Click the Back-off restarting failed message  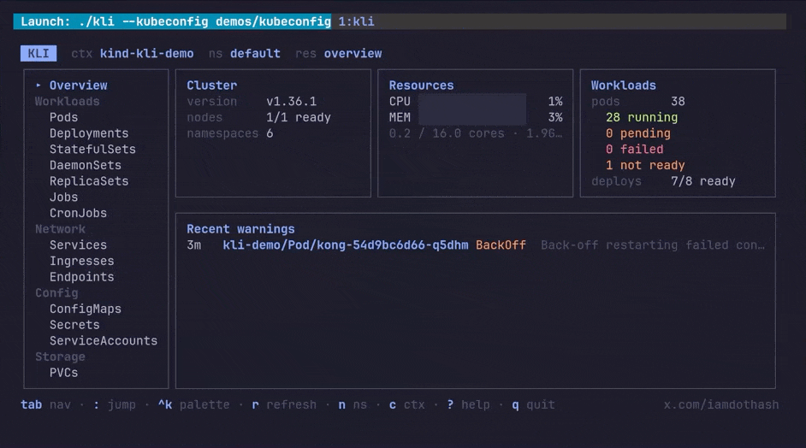653,245
